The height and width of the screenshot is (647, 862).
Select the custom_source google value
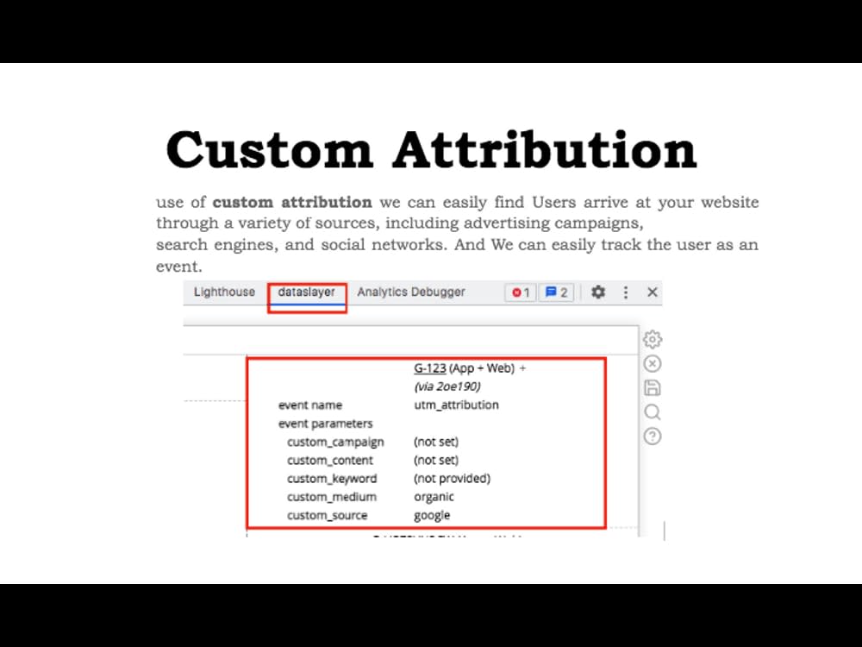[432, 515]
